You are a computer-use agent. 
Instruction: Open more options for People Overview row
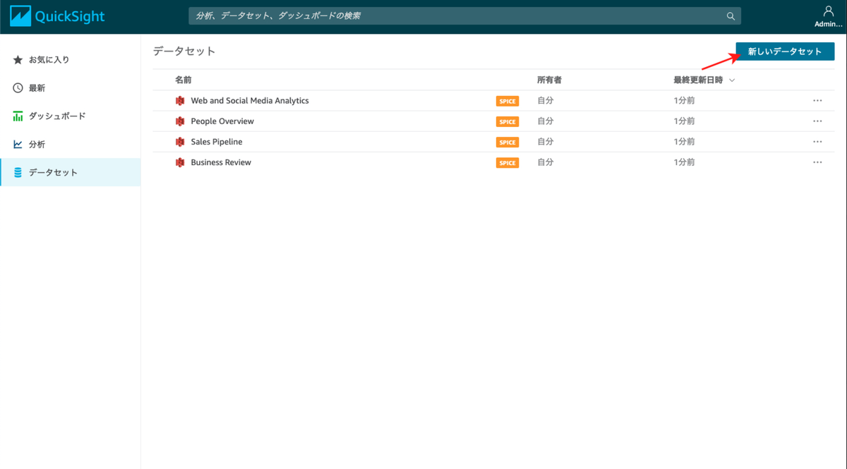pyautogui.click(x=817, y=121)
